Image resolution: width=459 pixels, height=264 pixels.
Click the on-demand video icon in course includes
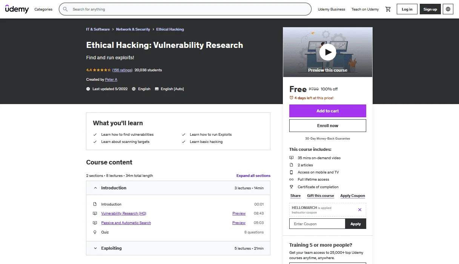[x=291, y=158]
